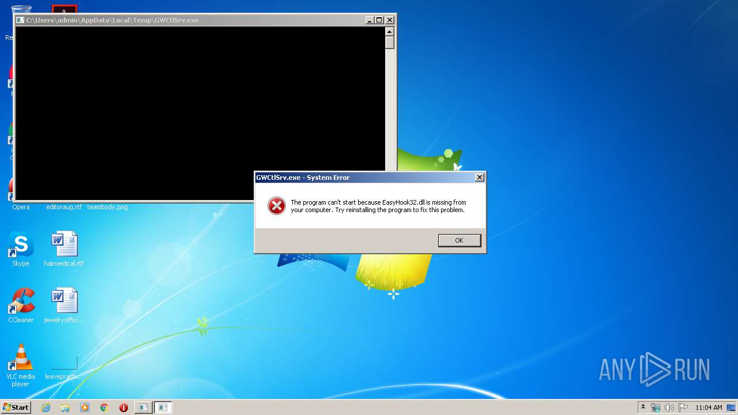Image resolution: width=738 pixels, height=415 pixels.
Task: Select the VLC media player shortcut
Action: coord(21,365)
